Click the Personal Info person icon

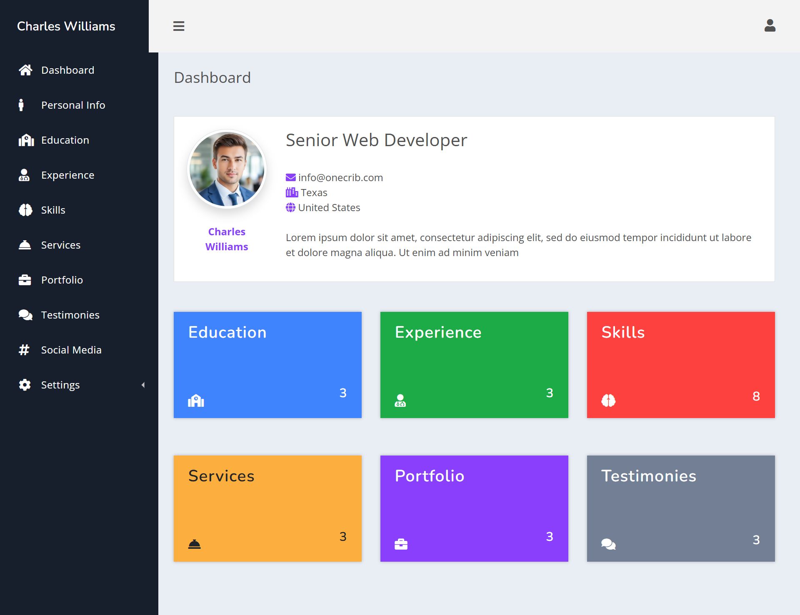tap(21, 105)
